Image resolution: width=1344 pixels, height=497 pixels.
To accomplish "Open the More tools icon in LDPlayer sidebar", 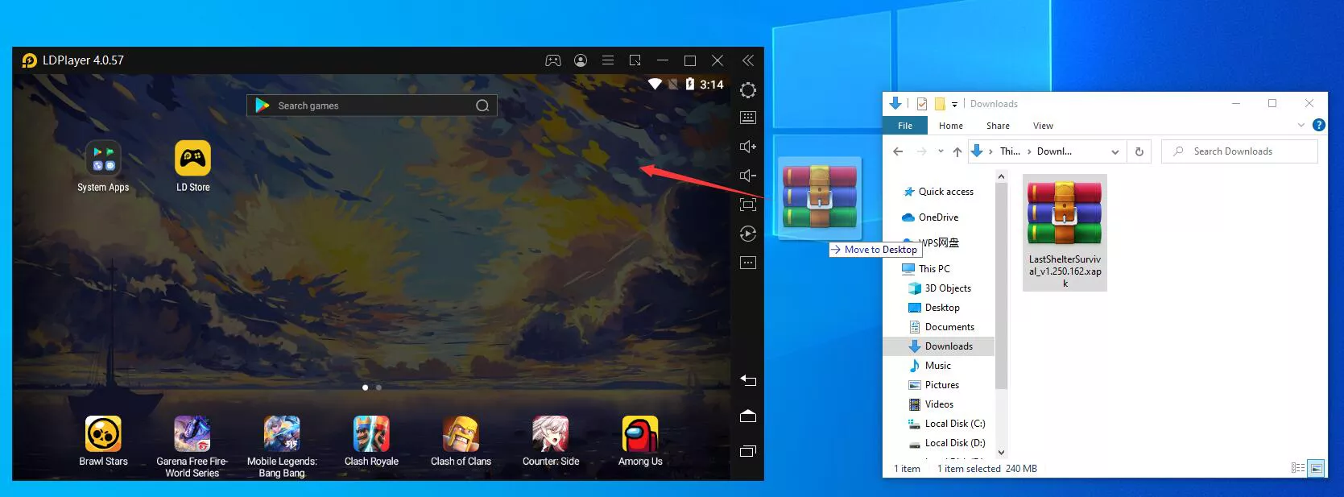I will (x=748, y=263).
